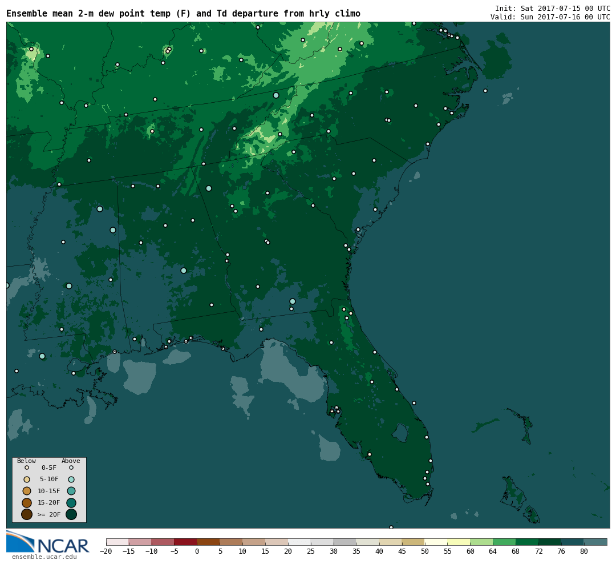Click the NCAR logo
The image size is (616, 564).
coord(48,542)
